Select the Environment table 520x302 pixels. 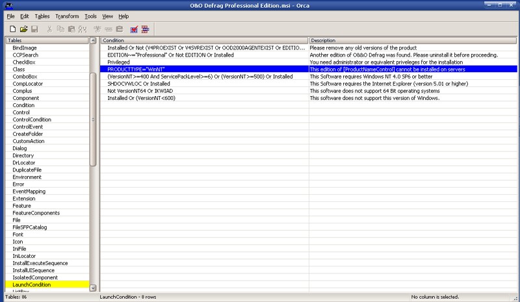coord(27,177)
